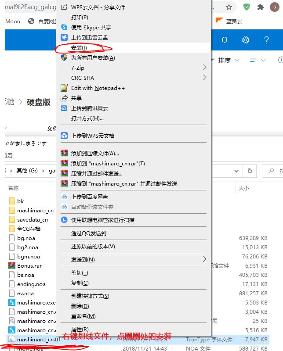Choose 打开方式(H)... menu entry
283x351 pixels.
(134, 118)
